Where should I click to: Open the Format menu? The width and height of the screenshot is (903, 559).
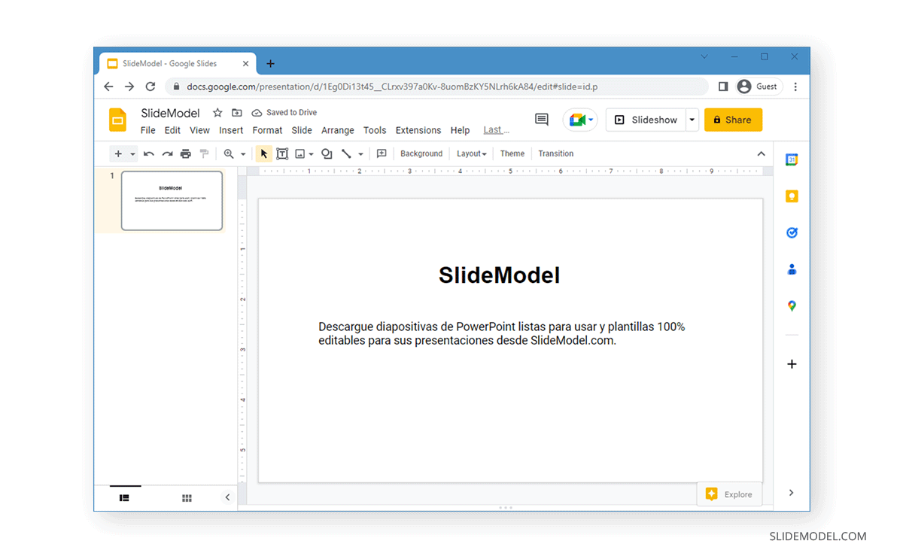point(267,129)
